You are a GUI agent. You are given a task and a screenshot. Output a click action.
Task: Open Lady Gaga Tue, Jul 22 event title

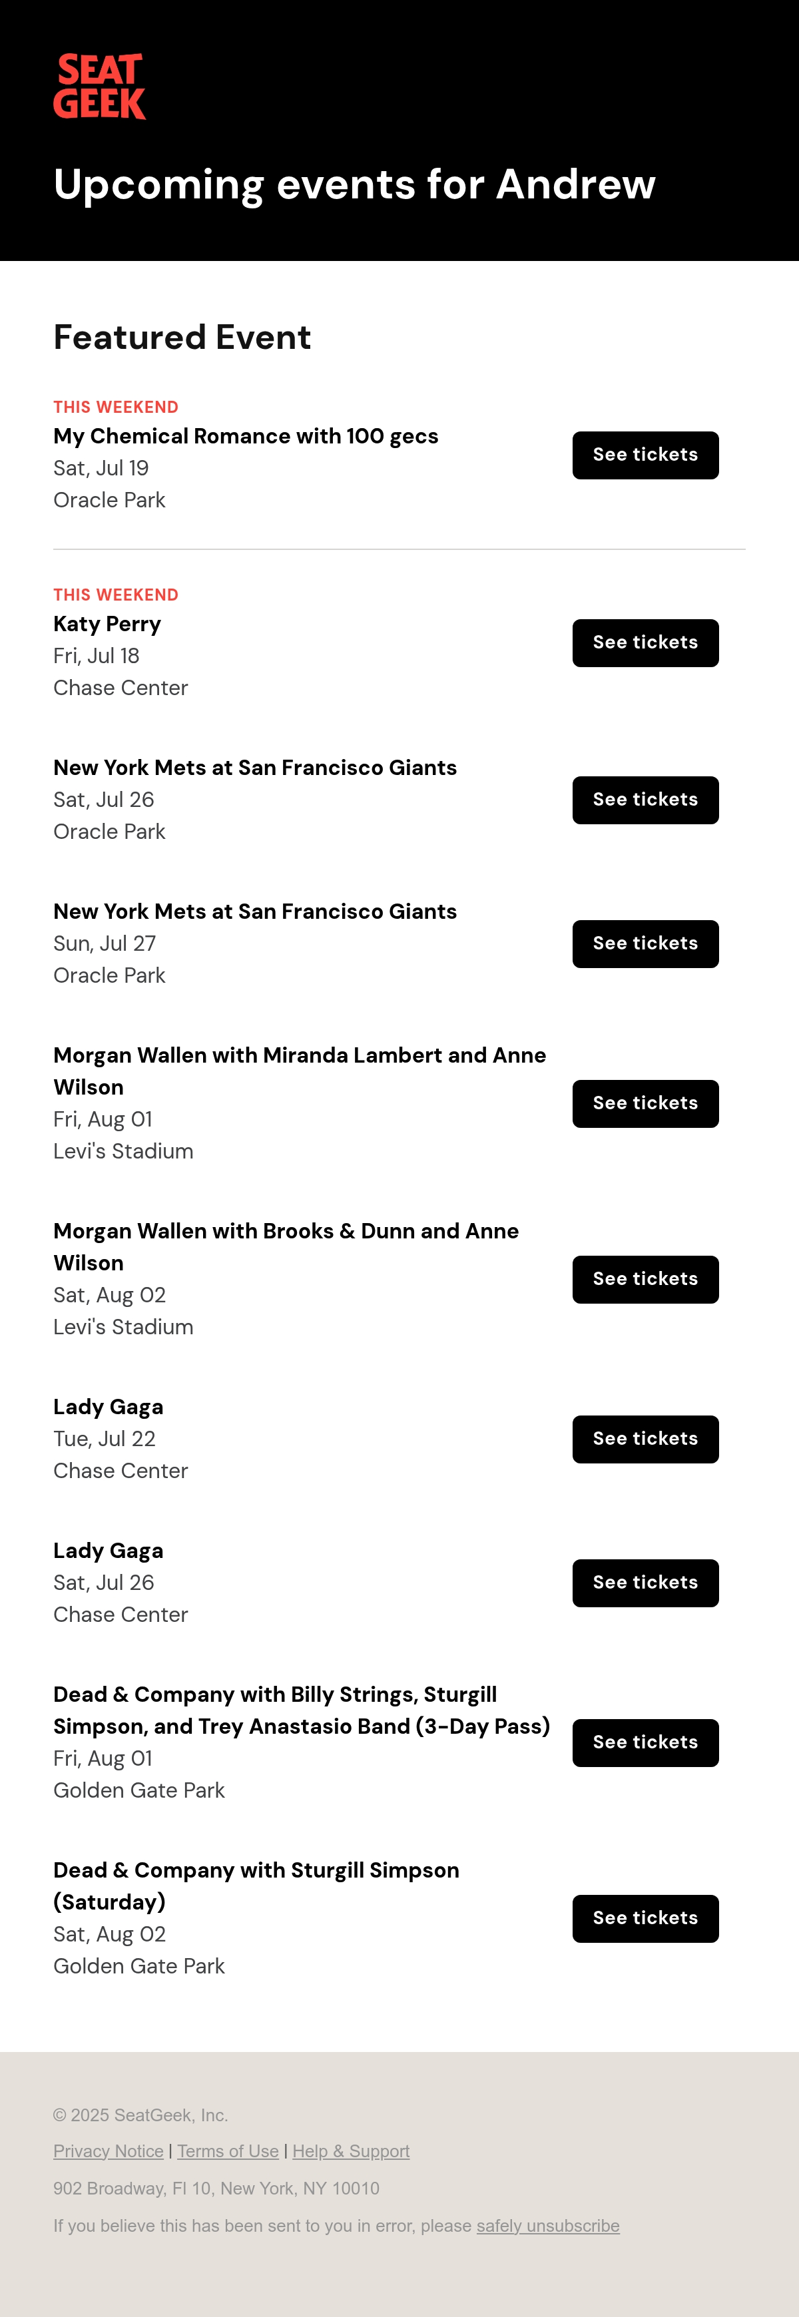point(108,1407)
